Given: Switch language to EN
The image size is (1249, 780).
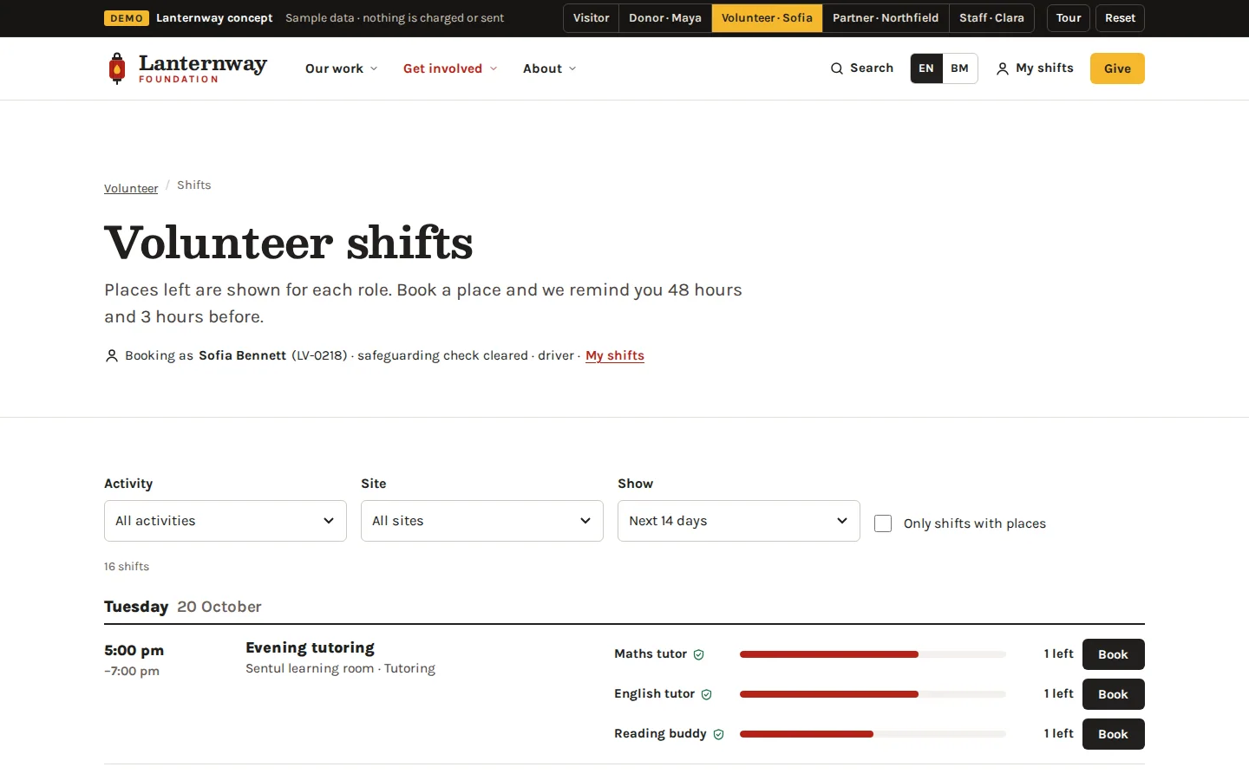Looking at the screenshot, I should click(926, 68).
